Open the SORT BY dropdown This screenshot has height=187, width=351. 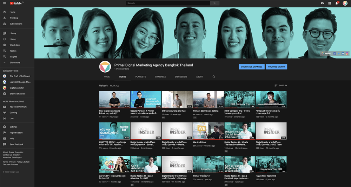coord(281,86)
